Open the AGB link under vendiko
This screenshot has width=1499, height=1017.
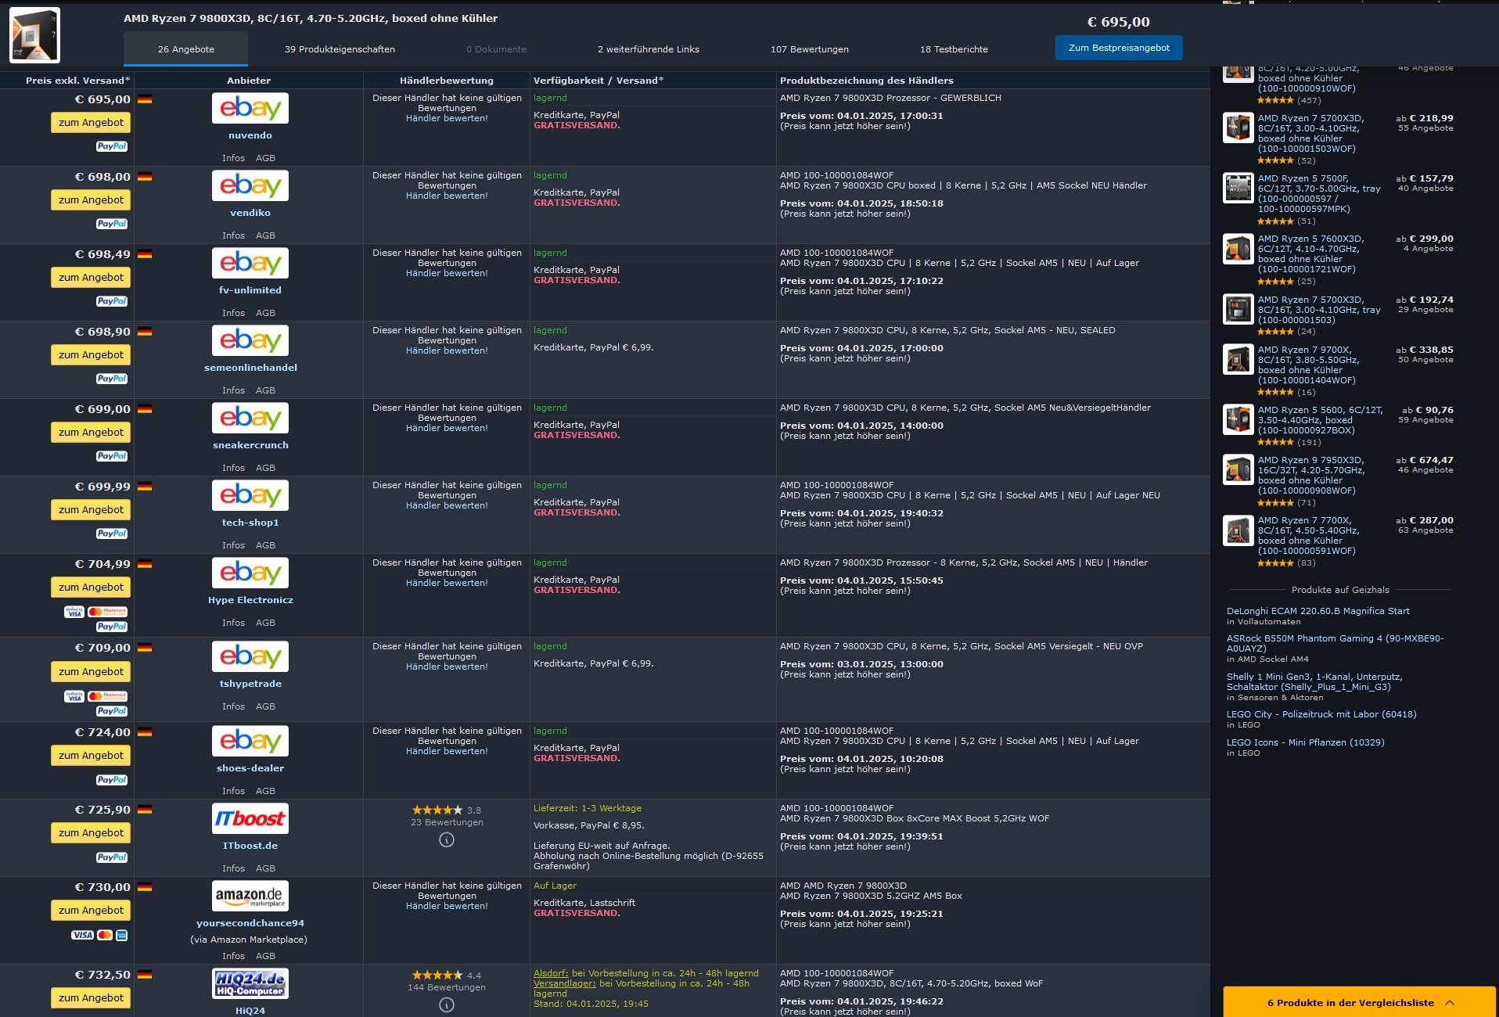(x=267, y=235)
